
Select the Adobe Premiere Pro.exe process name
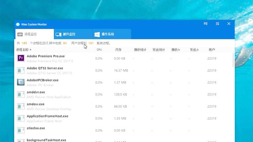[x=46, y=56]
